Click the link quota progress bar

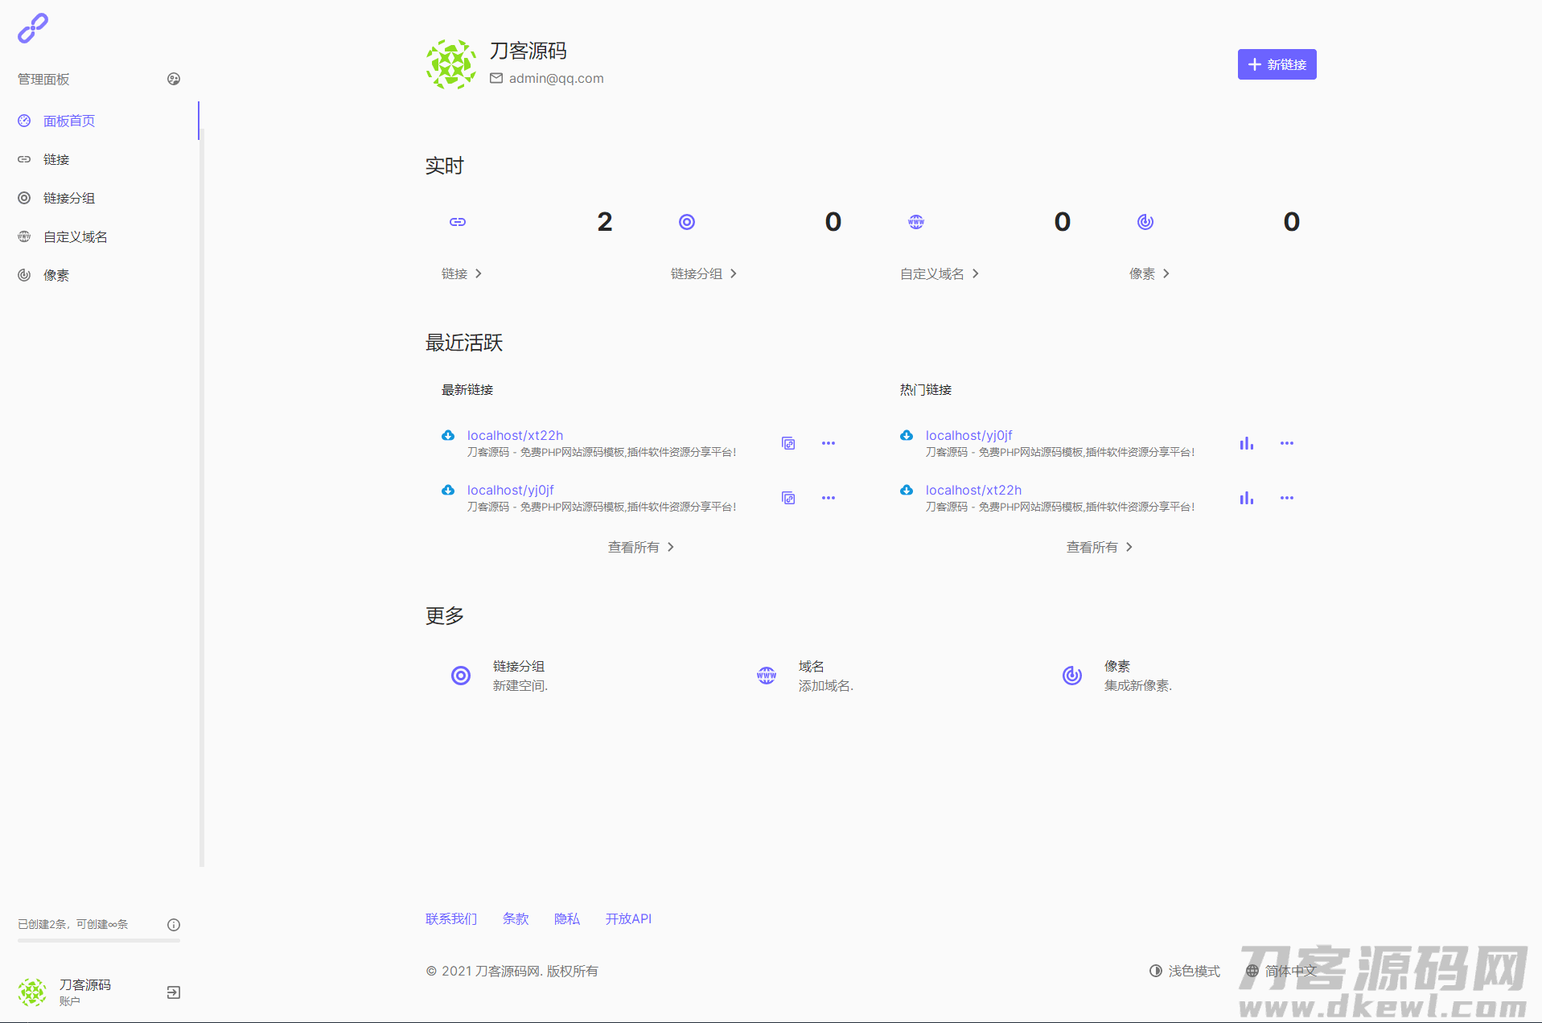[x=99, y=940]
